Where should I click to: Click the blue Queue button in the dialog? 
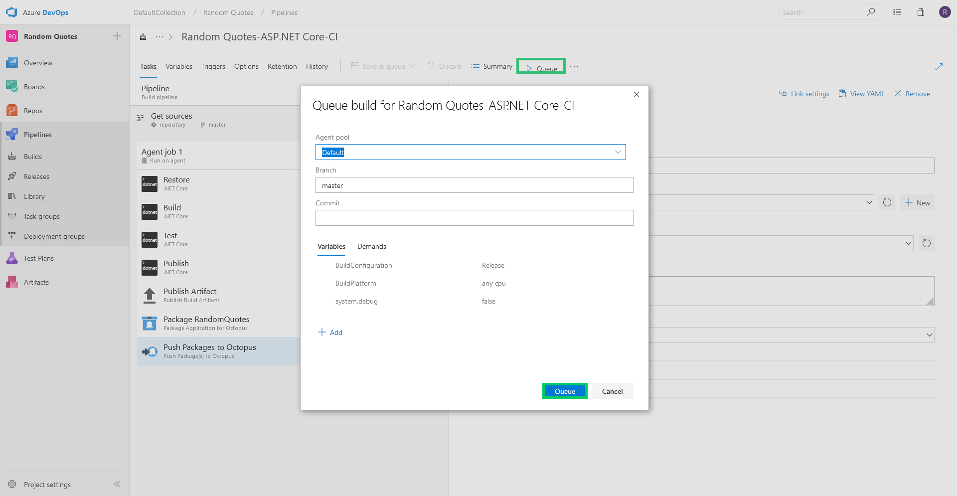pos(565,391)
